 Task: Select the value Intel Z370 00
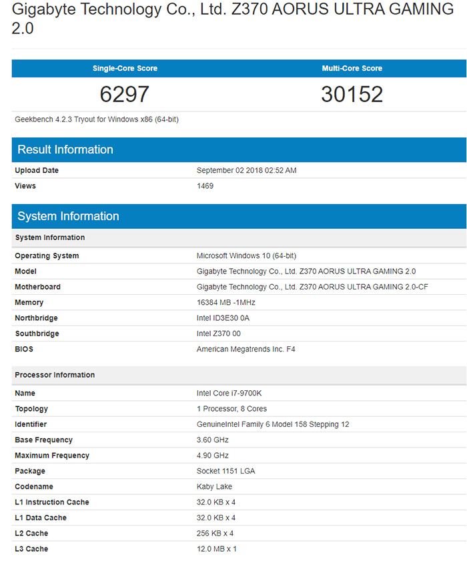(218, 334)
